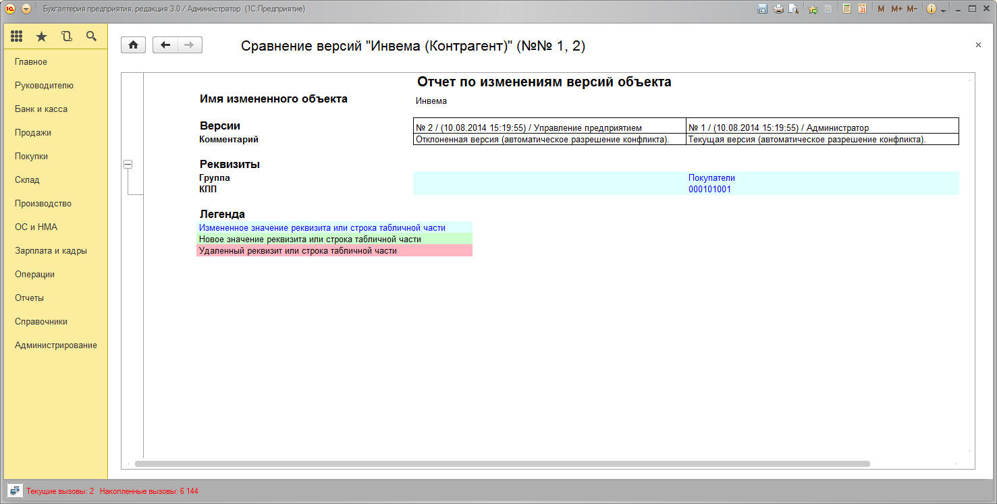
Task: Open the sections grid menu icon
Action: click(17, 36)
